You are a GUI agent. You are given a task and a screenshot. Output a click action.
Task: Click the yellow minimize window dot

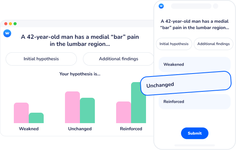(10, 24)
